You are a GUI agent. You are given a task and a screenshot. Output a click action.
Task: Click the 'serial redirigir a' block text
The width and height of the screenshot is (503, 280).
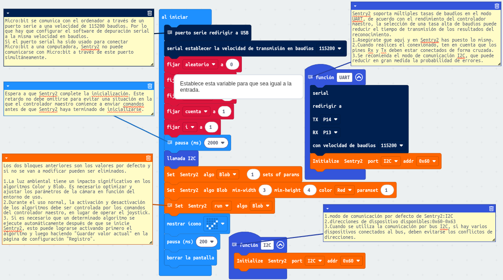click(x=327, y=99)
